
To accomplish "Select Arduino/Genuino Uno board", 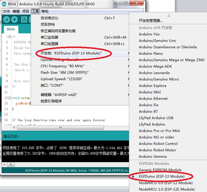I will pos(168,40).
